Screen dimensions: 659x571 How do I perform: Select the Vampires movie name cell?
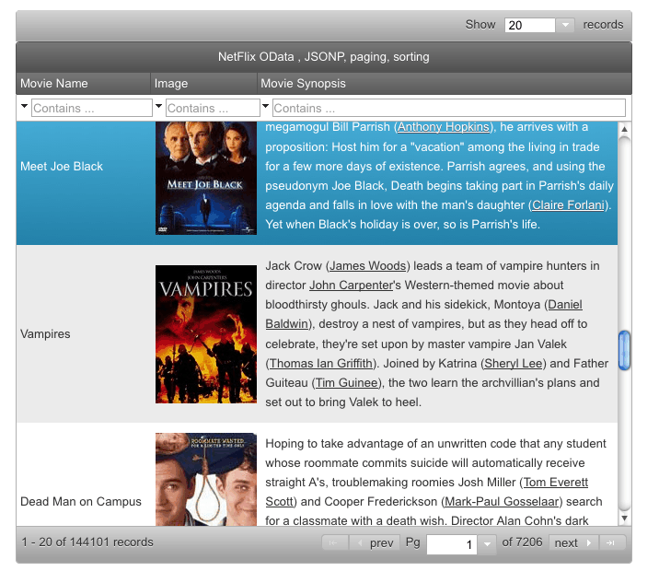(45, 334)
